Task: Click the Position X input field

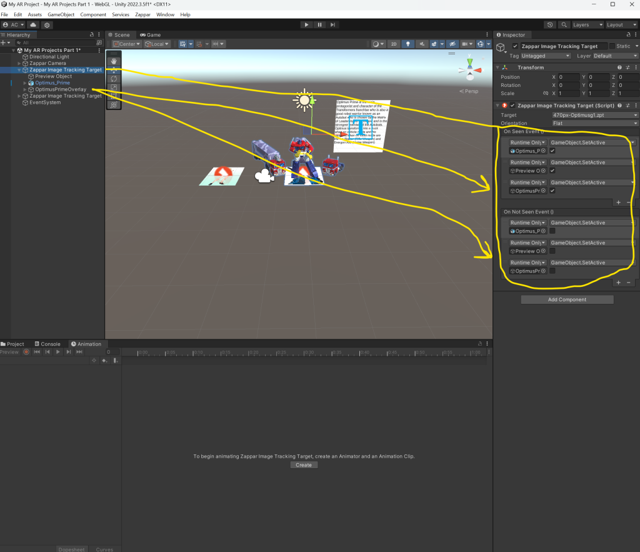Action: point(568,77)
